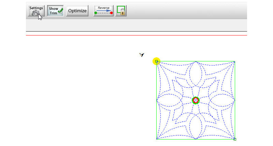Select the bottom oval petal of the pattern

coord(196,125)
